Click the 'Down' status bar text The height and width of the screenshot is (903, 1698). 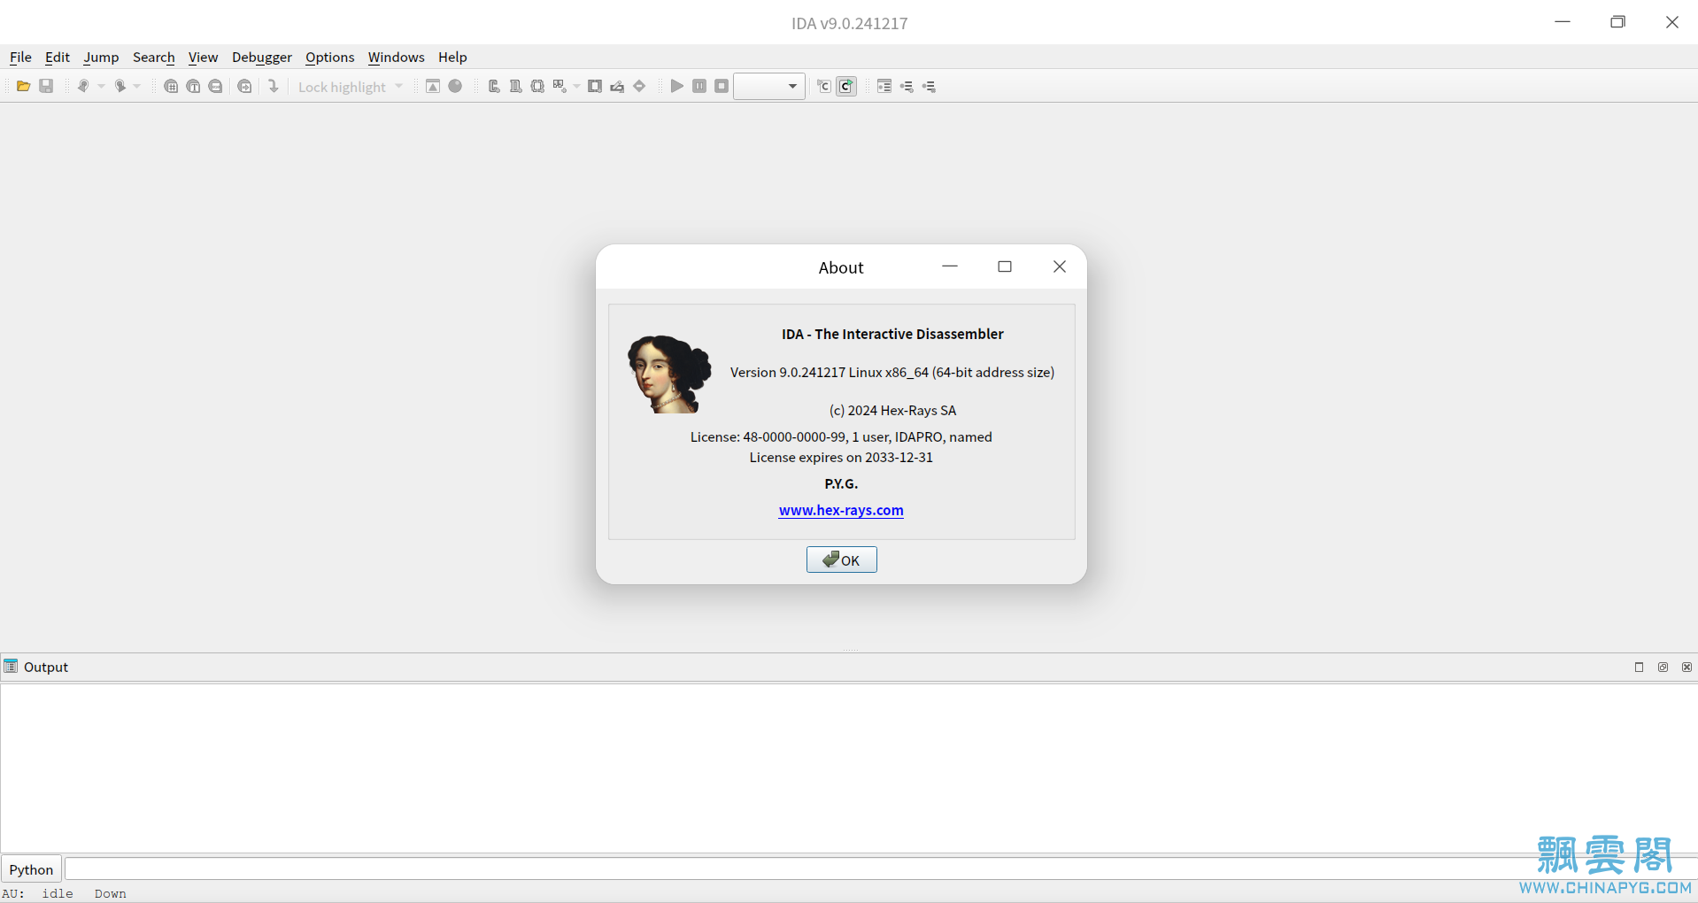[111, 893]
